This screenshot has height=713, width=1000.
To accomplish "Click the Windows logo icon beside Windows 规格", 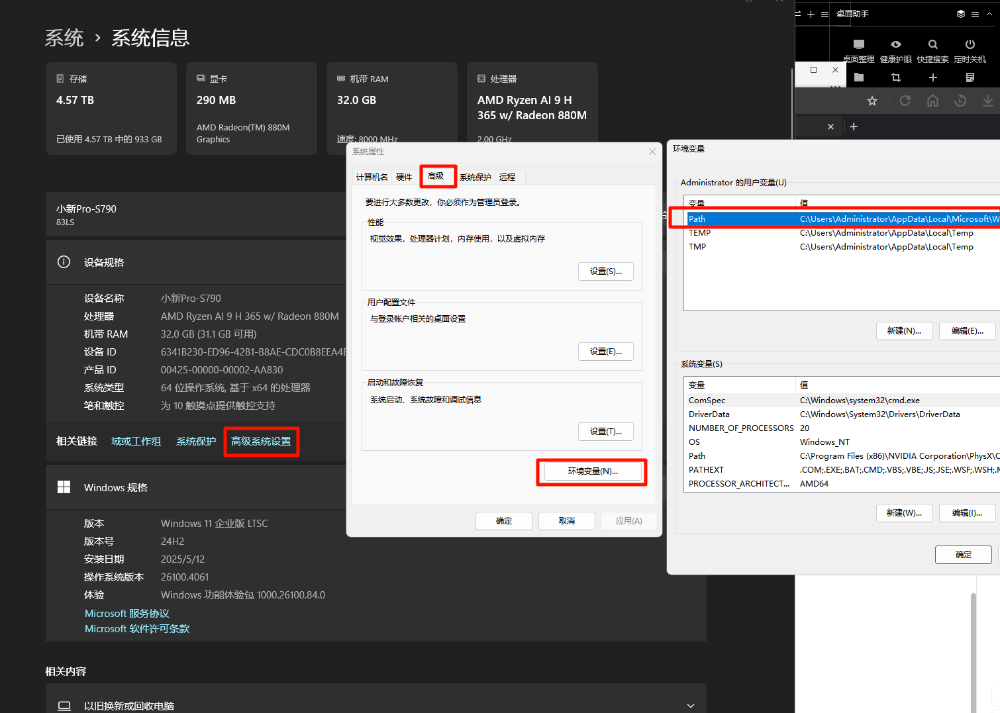I will tap(64, 487).
